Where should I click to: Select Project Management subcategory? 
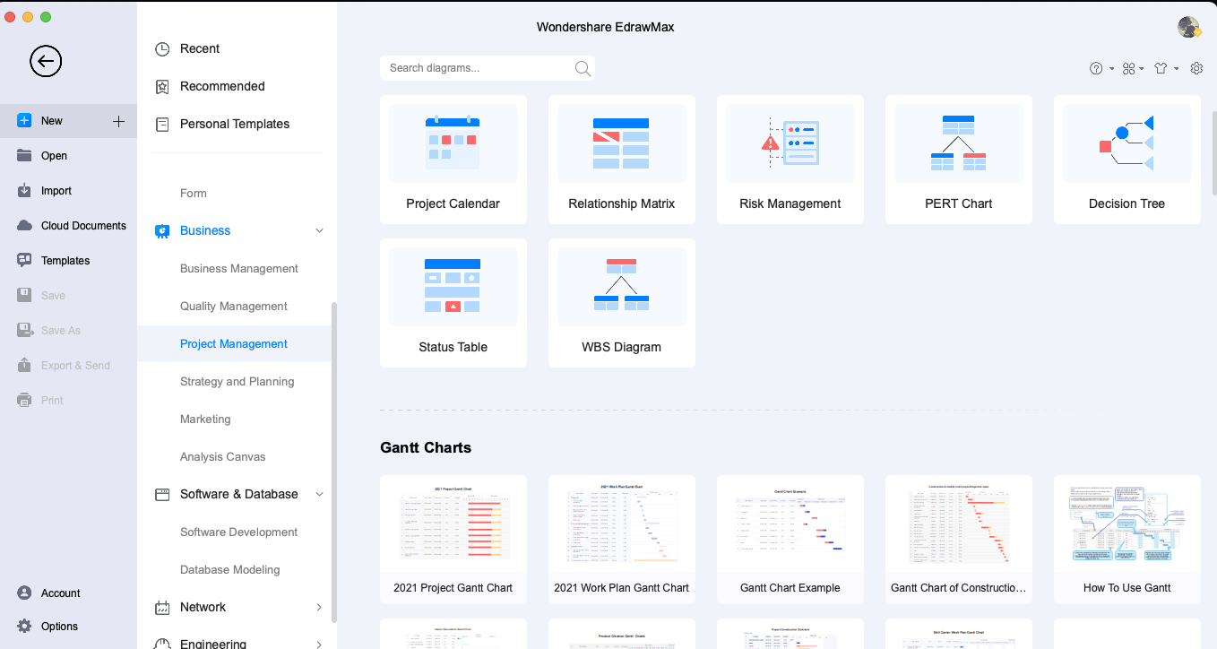(234, 344)
